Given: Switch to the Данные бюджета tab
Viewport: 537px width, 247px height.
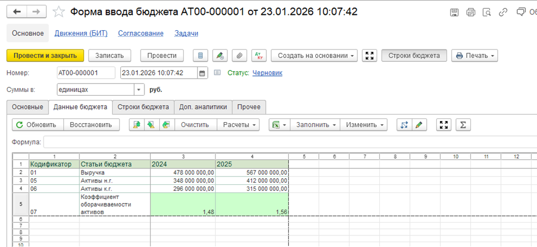Looking at the screenshot, I should [81, 107].
